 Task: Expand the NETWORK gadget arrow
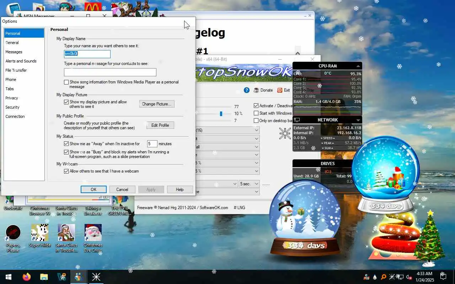tap(358, 120)
